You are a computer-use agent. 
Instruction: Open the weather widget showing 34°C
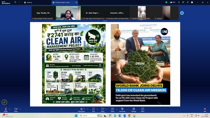coord(8,115)
